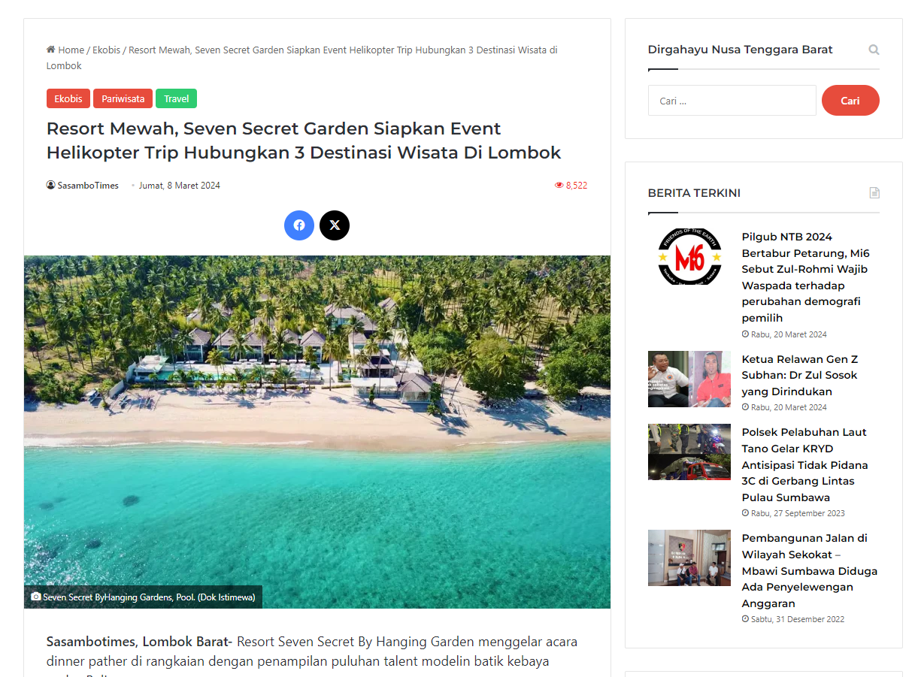Open Pilgub NTB 2024 news headline

[806, 277]
